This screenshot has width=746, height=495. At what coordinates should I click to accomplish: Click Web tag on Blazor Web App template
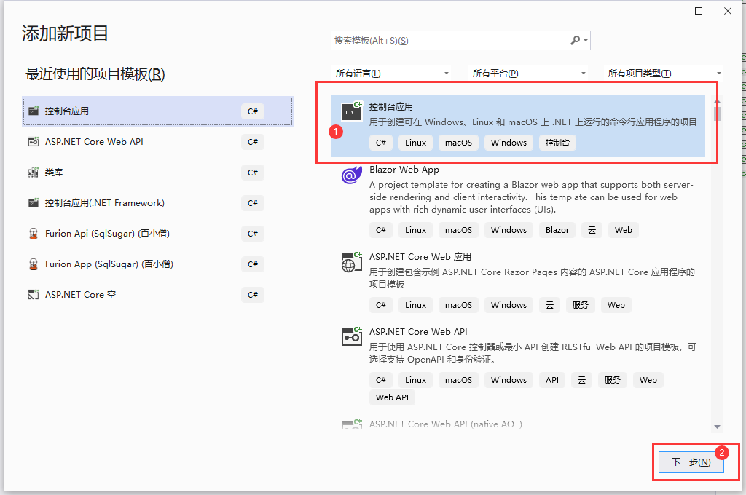[624, 230]
